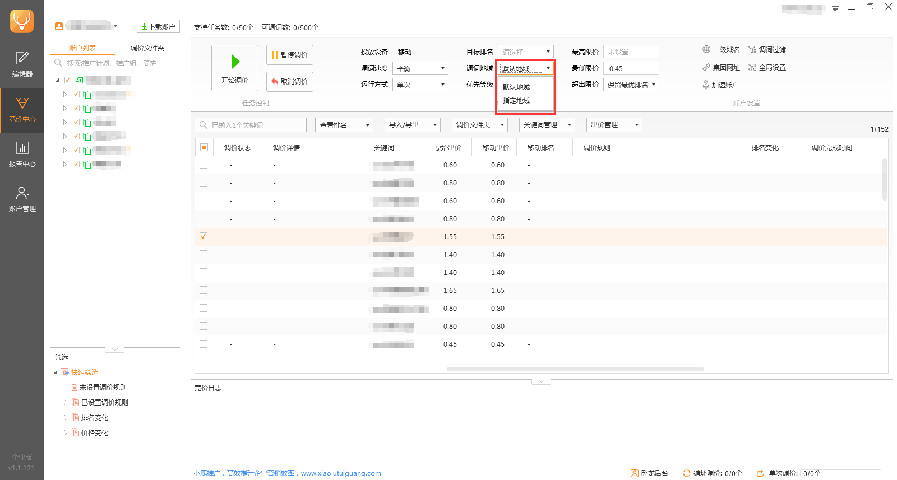Open the 超出限价 保留最优排名 dropdown
The width and height of the screenshot is (897, 480).
click(x=631, y=85)
